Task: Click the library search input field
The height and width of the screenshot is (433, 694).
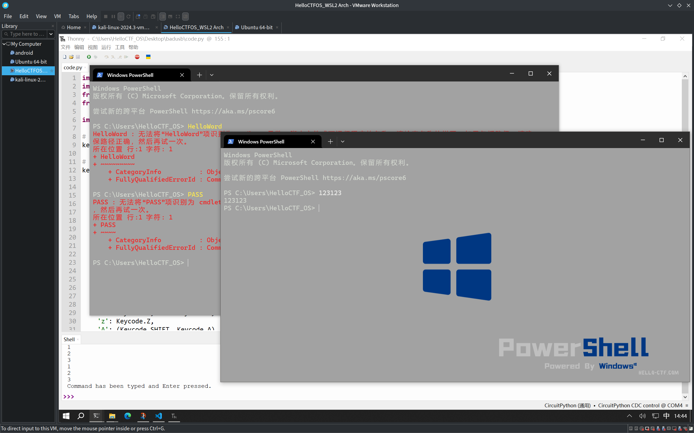Action: [25, 34]
